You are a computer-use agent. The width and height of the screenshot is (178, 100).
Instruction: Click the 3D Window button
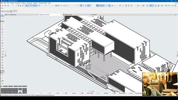click(100, 6)
